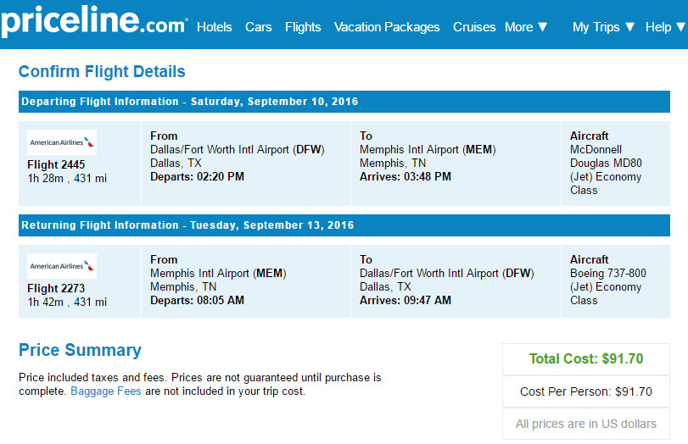Image resolution: width=688 pixels, height=444 pixels.
Task: Open the Baggage Fees link
Action: coord(106,391)
